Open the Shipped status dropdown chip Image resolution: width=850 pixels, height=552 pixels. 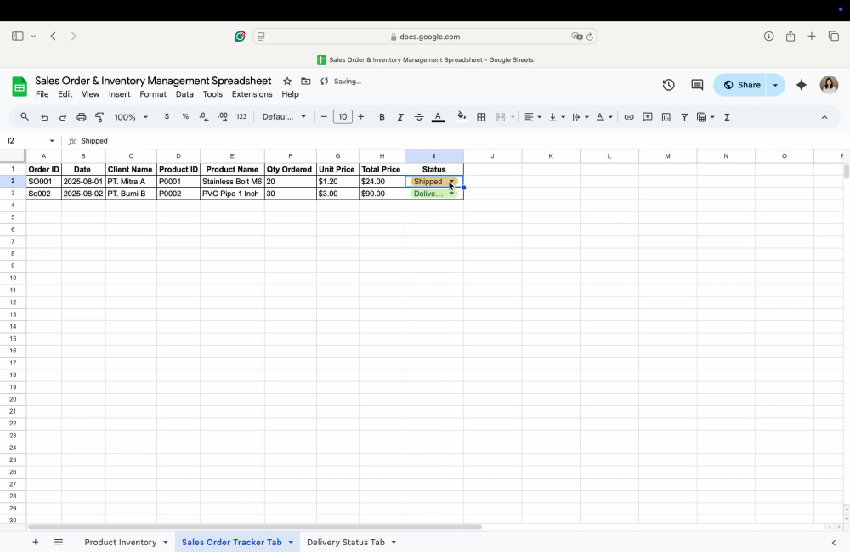click(434, 182)
